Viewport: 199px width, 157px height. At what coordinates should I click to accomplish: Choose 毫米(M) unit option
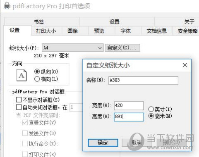point(151,116)
